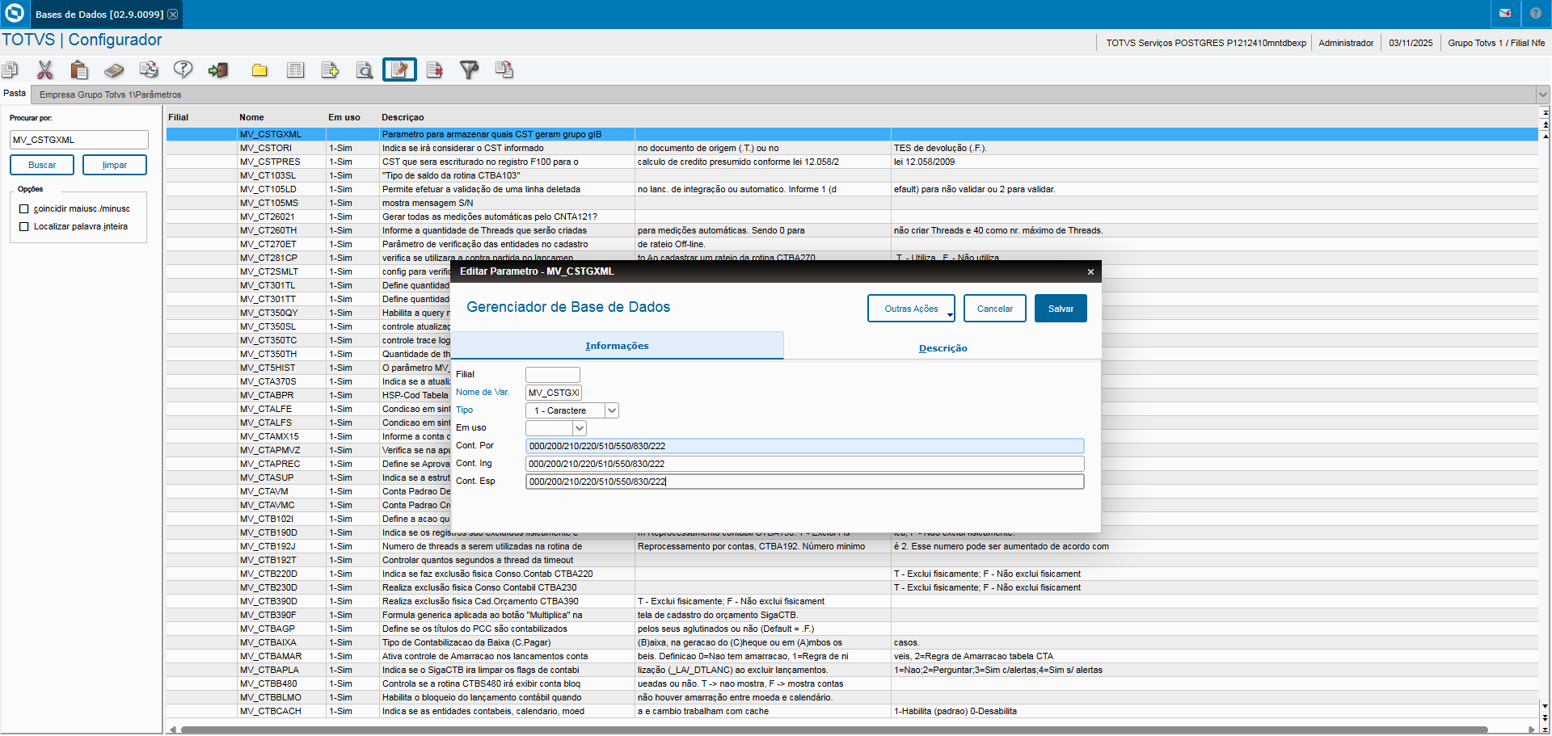Image resolution: width=1552 pixels, height=736 pixels.
Task: Click the table list view icon
Action: 296,70
